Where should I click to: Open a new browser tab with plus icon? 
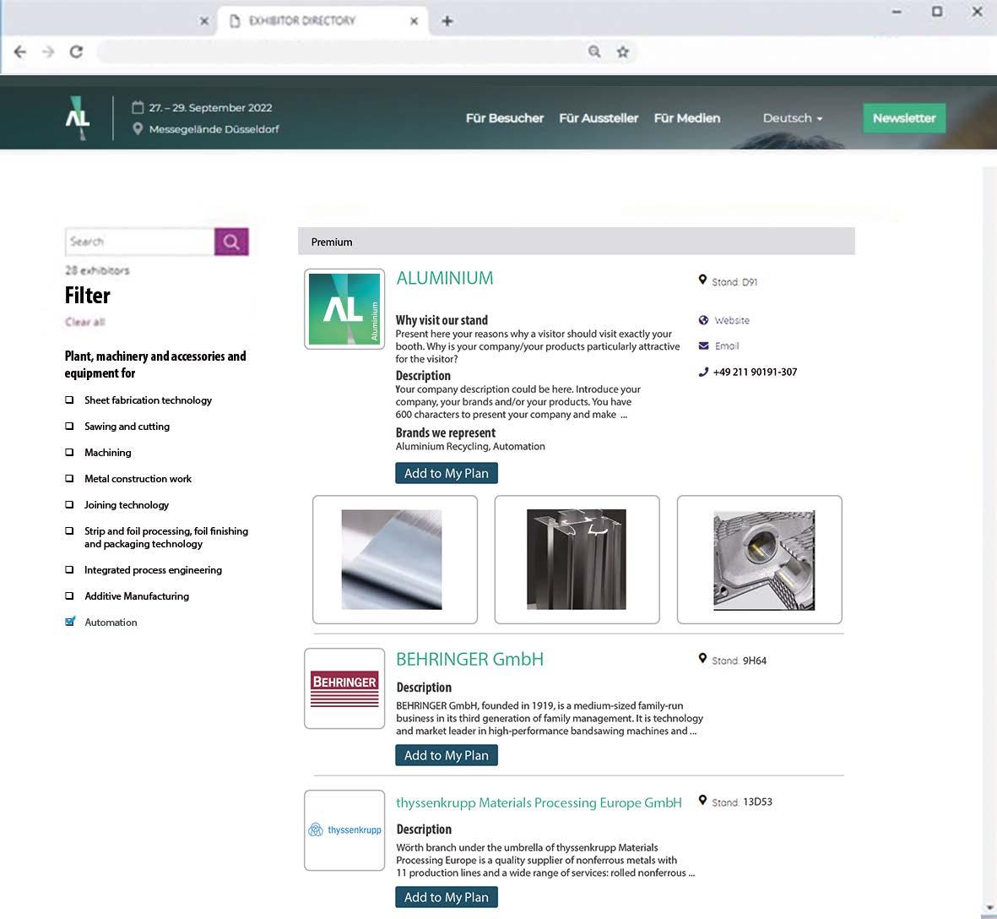point(447,21)
